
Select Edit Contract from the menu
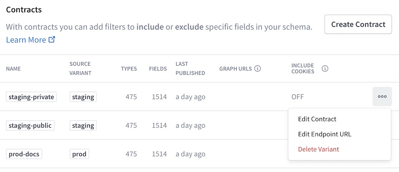[x=317, y=119]
